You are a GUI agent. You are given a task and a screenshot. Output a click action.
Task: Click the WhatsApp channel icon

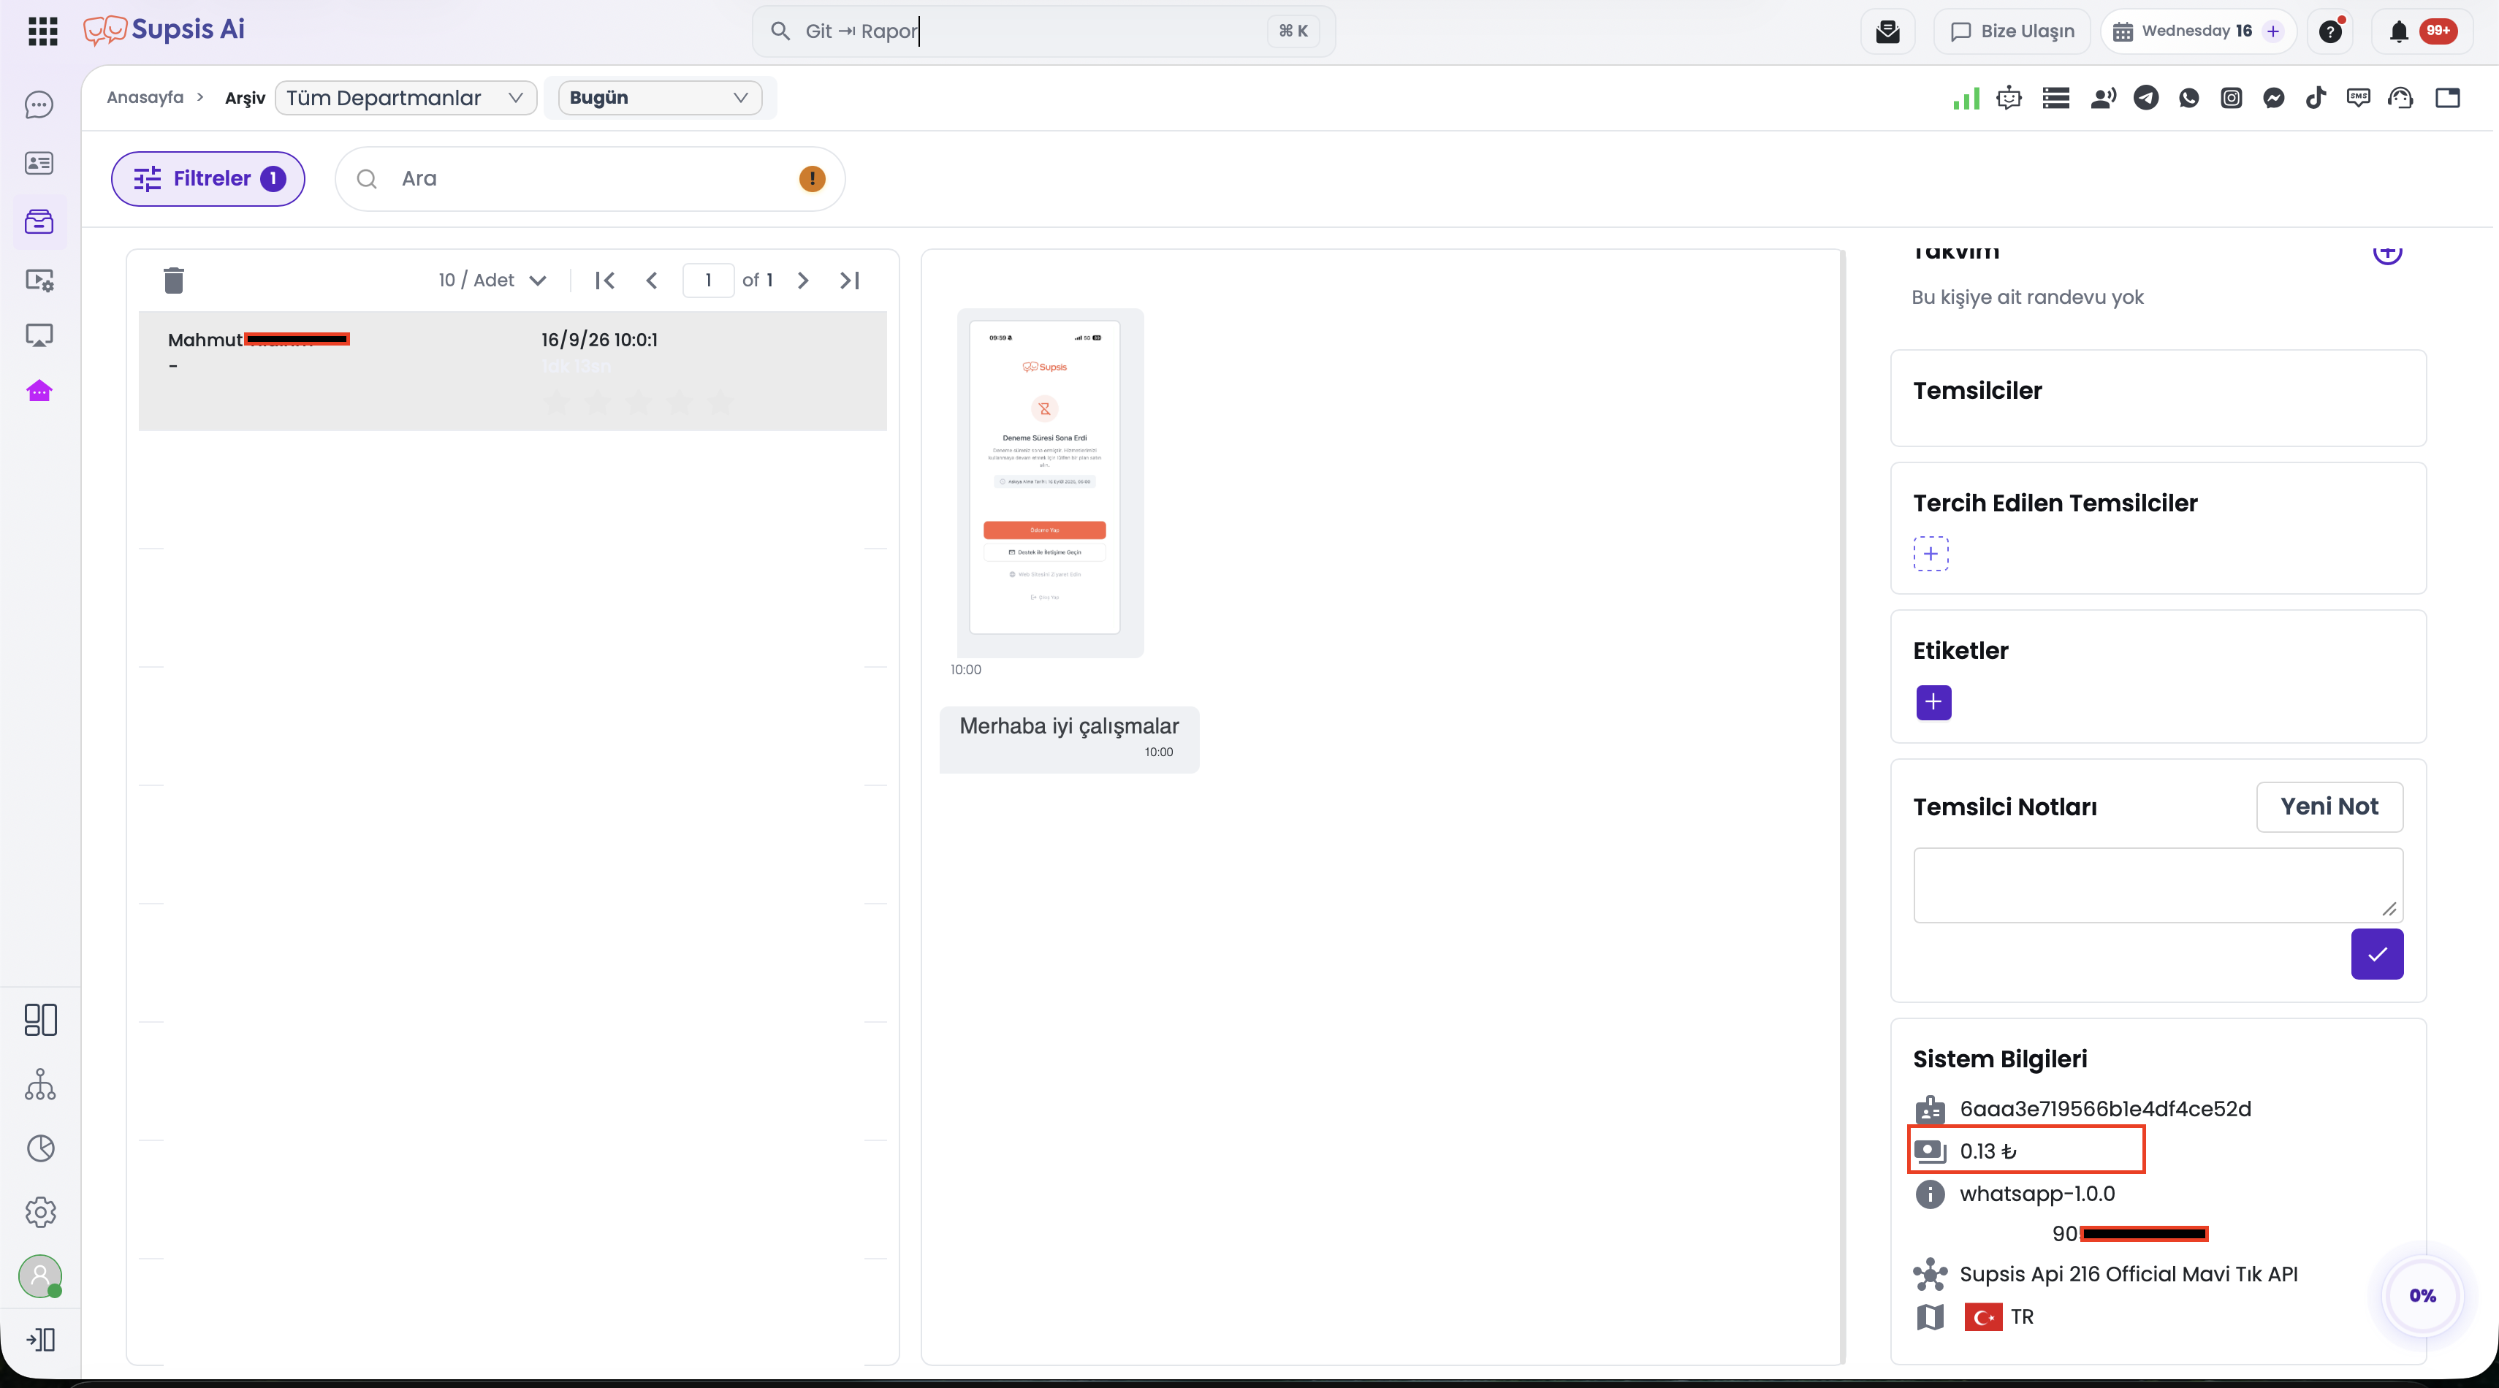click(2188, 98)
